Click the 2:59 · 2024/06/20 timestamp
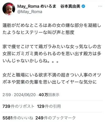 coord(19,95)
